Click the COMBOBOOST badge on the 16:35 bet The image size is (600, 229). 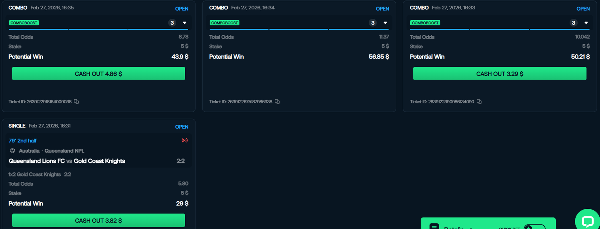(x=24, y=23)
